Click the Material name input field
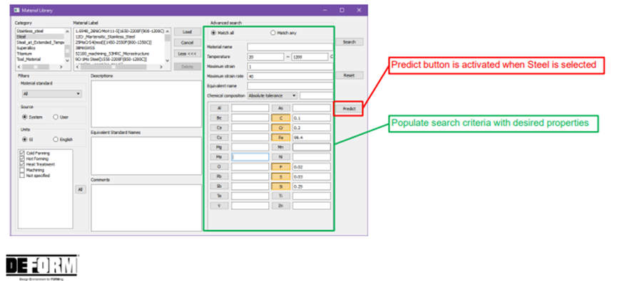This screenshot has height=281, width=617. 290,47
